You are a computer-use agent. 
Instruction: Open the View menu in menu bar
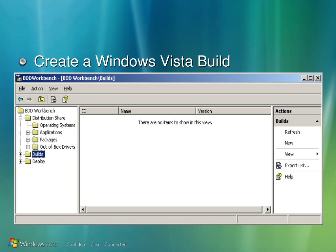click(53, 89)
